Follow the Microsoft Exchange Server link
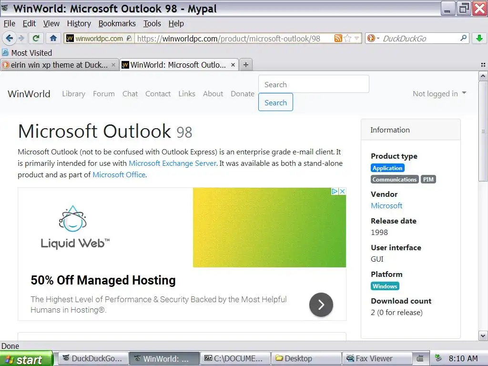488x366 pixels. click(x=173, y=163)
